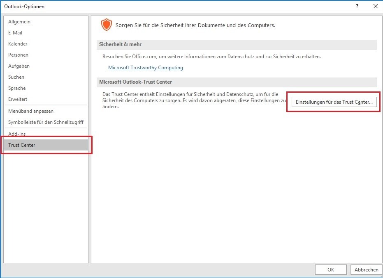Open Microsoft Trustworthy Computing link
Viewport: 383px width, 278px height.
[x=146, y=68]
